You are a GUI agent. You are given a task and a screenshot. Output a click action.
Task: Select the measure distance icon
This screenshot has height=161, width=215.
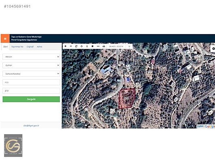click(x=98, y=46)
